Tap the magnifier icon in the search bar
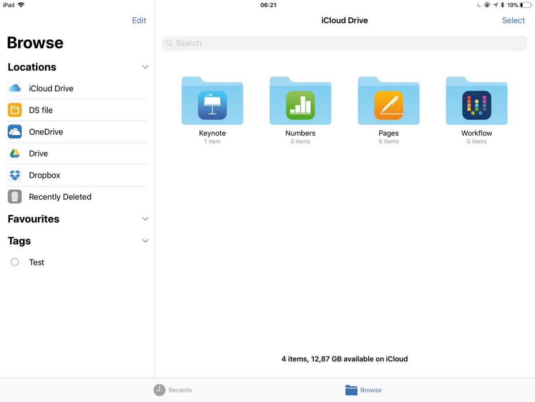 click(x=169, y=43)
